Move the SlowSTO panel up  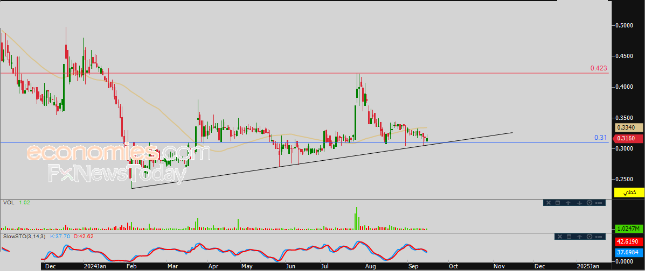(x=580, y=237)
